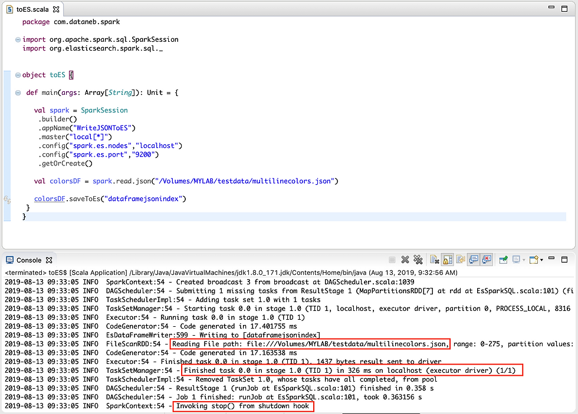Collapse the object toES code fold
The height and width of the screenshot is (414, 578).
18,75
